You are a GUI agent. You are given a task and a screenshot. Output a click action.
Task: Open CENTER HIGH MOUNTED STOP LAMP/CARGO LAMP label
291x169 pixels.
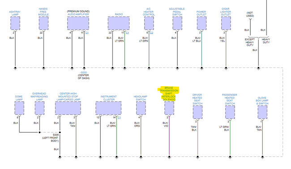point(68,97)
